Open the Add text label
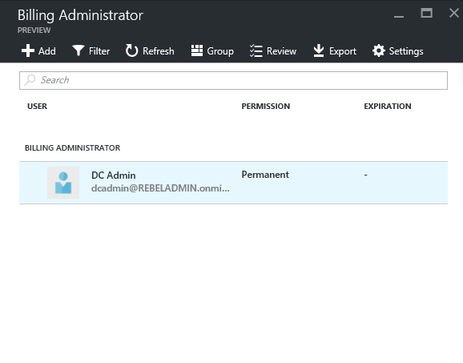The width and height of the screenshot is (463, 363). click(x=47, y=51)
